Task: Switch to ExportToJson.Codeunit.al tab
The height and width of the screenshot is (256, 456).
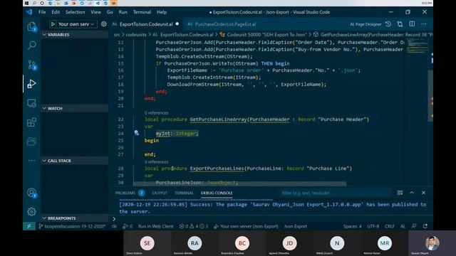Action: click(146, 24)
